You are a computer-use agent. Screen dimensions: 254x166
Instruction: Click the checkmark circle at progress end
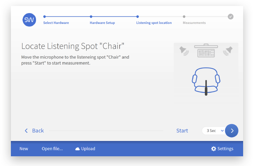(x=230, y=16)
